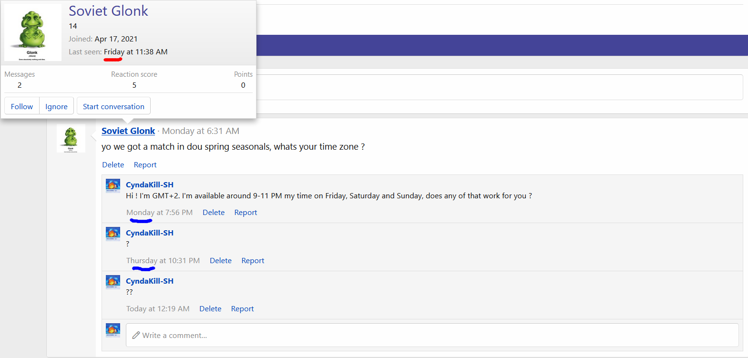Click the Soviet Glonk author link on the post

(x=128, y=131)
